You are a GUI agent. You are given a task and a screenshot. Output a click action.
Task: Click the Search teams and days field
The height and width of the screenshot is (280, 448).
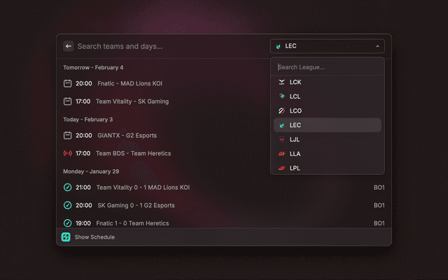168,46
